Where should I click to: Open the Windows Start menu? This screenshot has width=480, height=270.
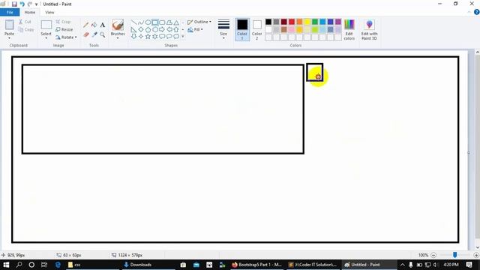pyautogui.click(x=6, y=265)
